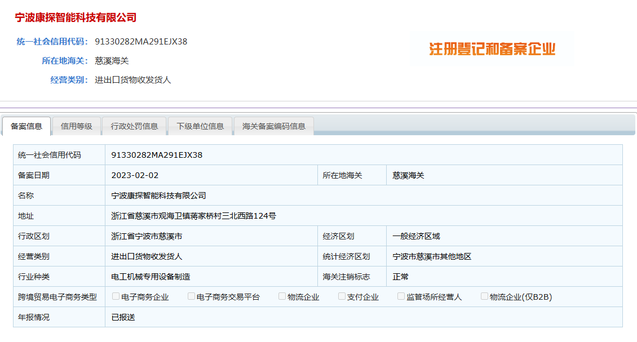
Task: Check the 物流企业 box without B2B
Action: (282, 296)
